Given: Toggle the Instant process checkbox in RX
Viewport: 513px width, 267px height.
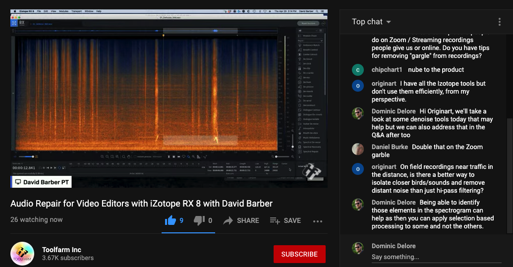Looking at the screenshot, I should tap(136, 157).
